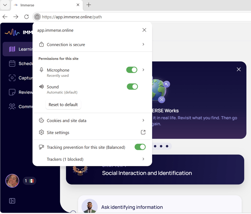Click the Sound speaker icon
Screen dimensions: 251x214
pyautogui.click(x=41, y=87)
